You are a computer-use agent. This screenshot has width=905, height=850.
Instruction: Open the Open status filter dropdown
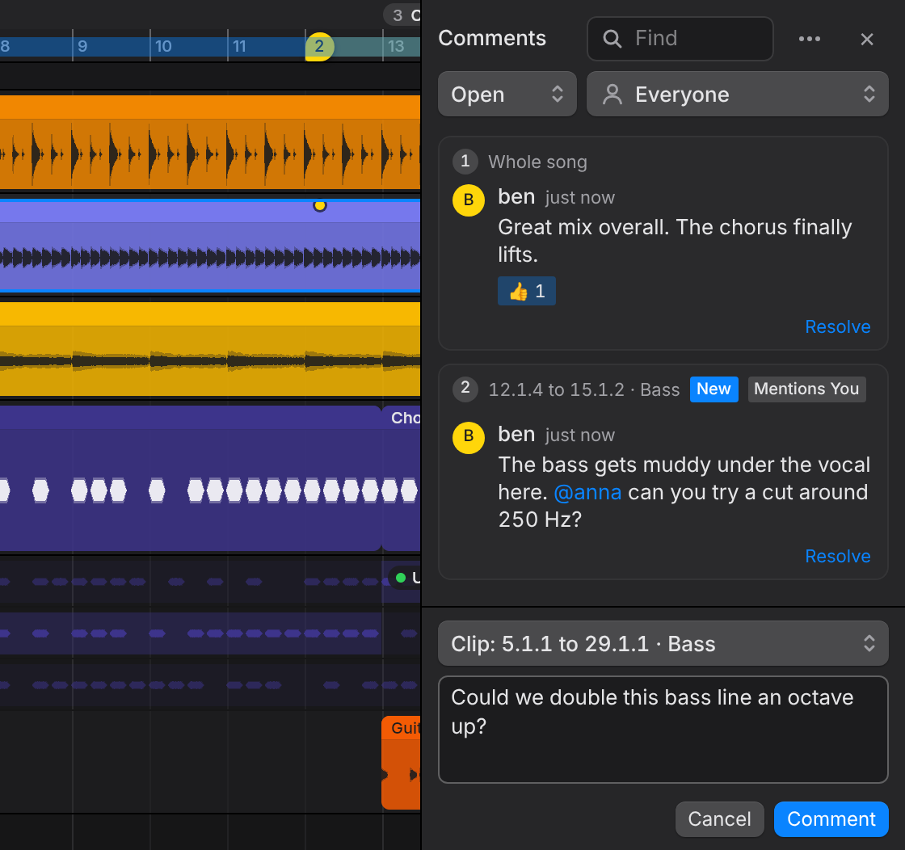(x=507, y=94)
